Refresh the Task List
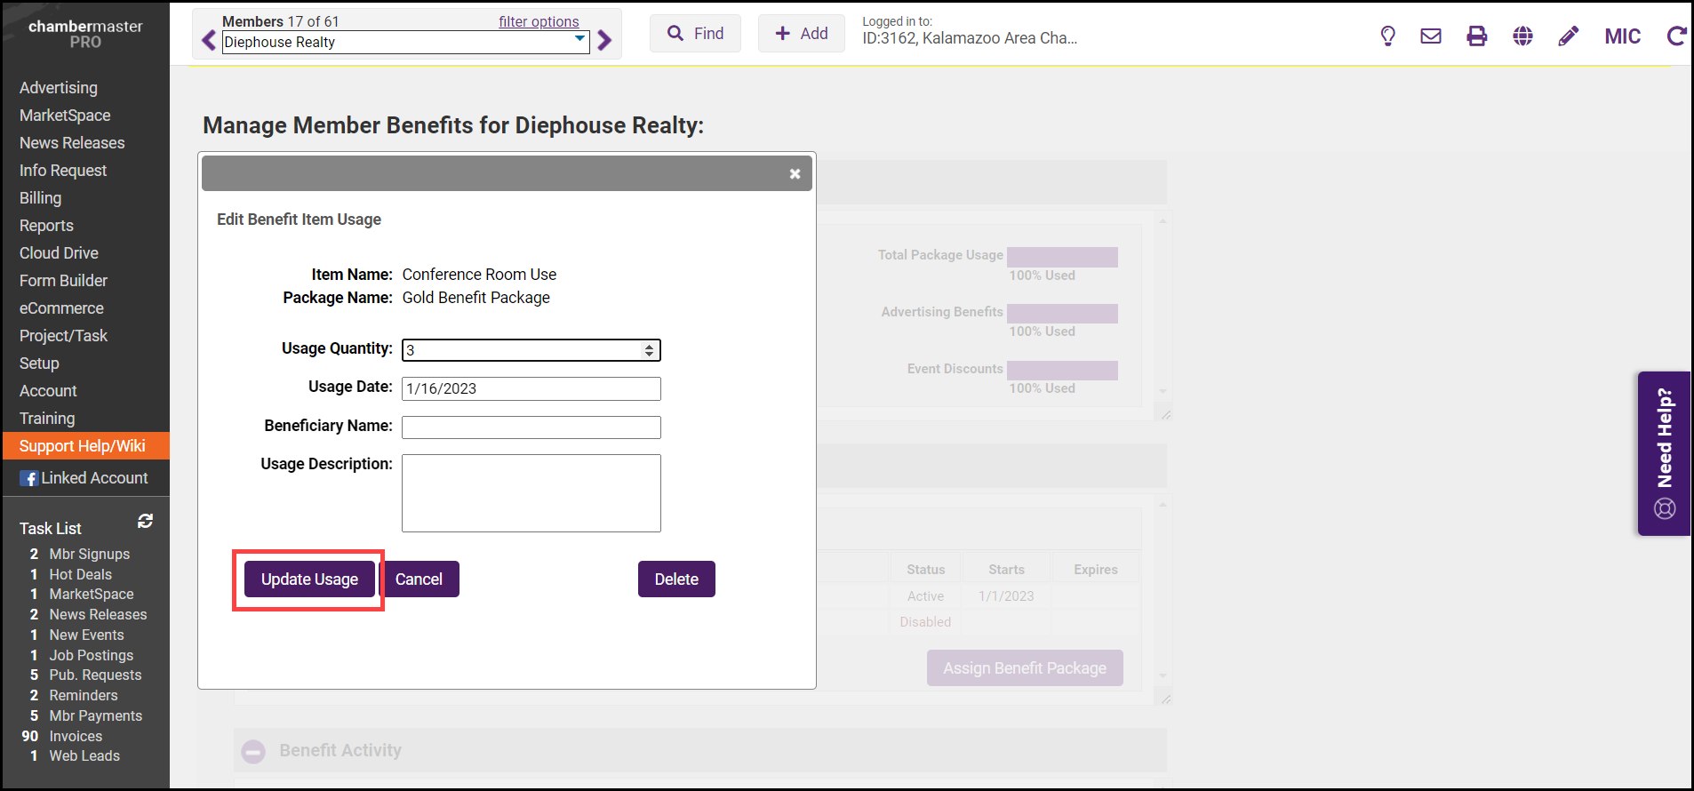 (x=146, y=522)
